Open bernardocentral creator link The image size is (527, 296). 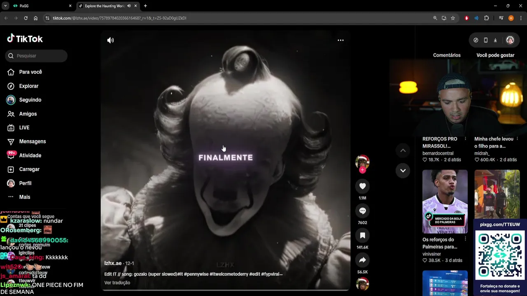(x=438, y=153)
